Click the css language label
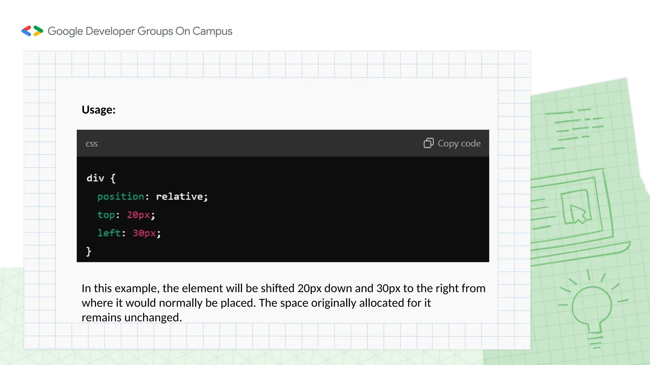This screenshot has height=365, width=650. pyautogui.click(x=91, y=144)
